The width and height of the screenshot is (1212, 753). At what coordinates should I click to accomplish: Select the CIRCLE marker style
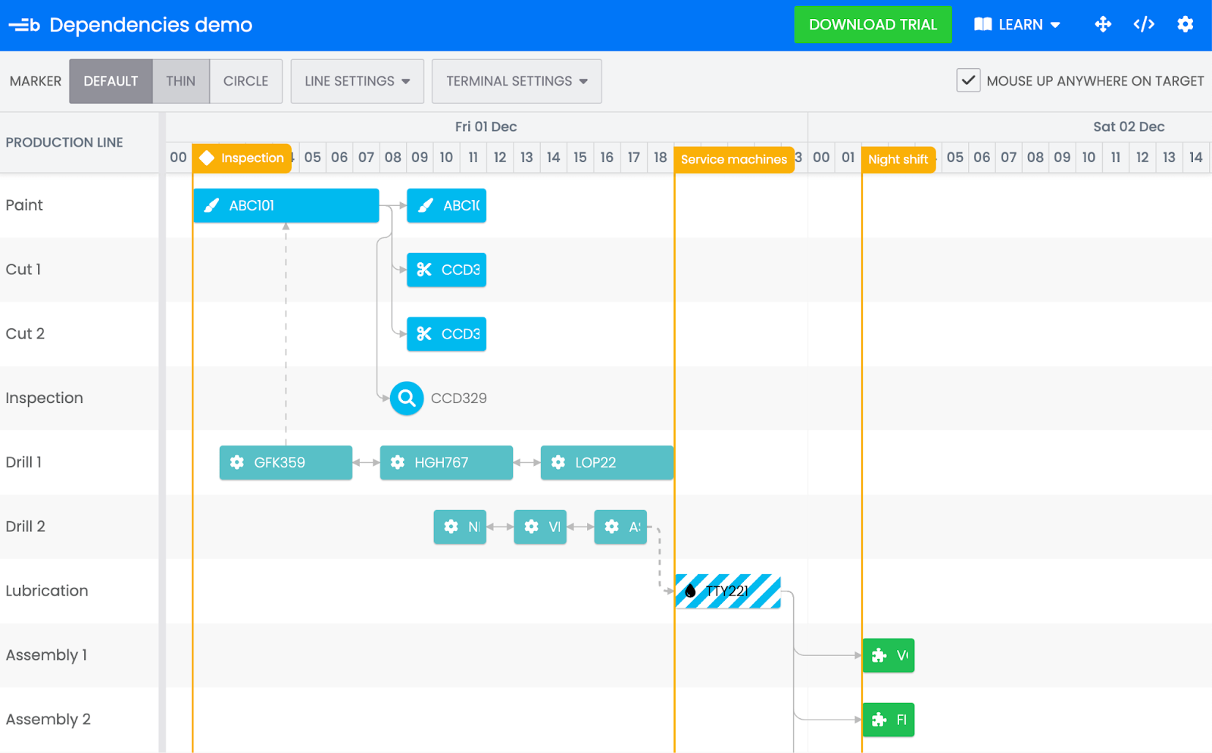(245, 81)
